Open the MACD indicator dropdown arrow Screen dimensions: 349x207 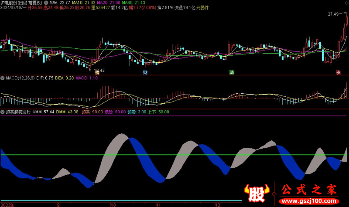pyautogui.click(x=3, y=78)
